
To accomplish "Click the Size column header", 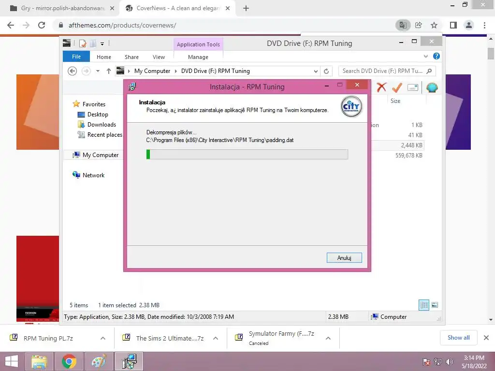I will tap(395, 101).
